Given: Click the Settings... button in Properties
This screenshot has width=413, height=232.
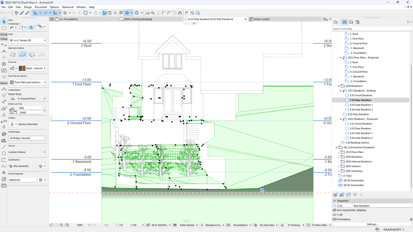Looking at the screenshot, I should click(x=372, y=224).
